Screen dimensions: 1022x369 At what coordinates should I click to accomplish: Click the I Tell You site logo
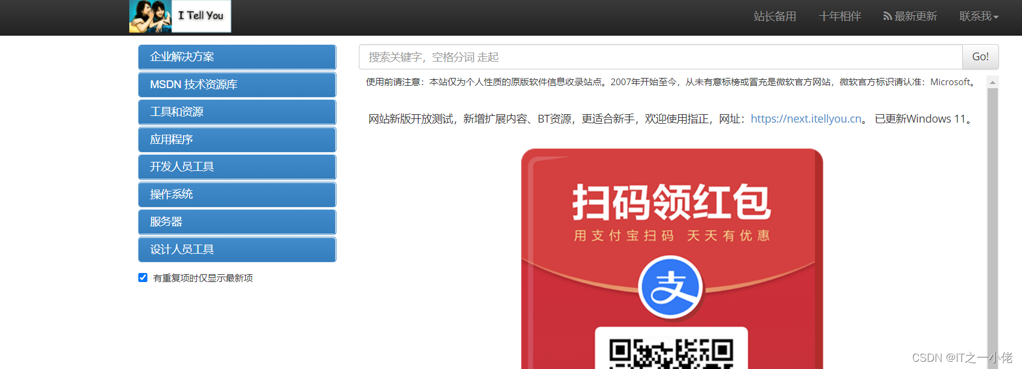(x=180, y=16)
